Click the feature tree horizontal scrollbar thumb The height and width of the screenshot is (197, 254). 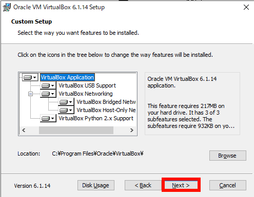76,130
